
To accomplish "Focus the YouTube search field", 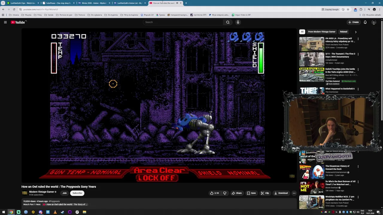I will click(x=183, y=22).
